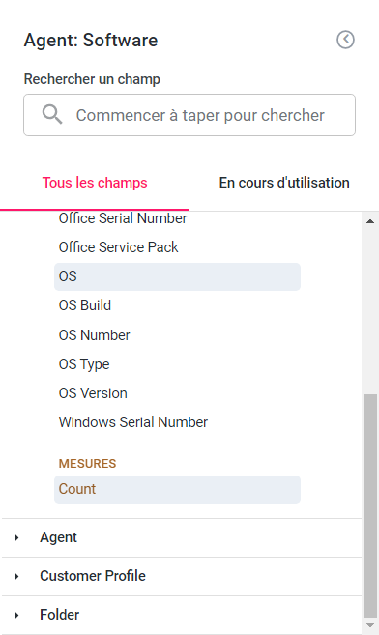
Task: Click the scrollbar up arrow
Action: (370, 221)
